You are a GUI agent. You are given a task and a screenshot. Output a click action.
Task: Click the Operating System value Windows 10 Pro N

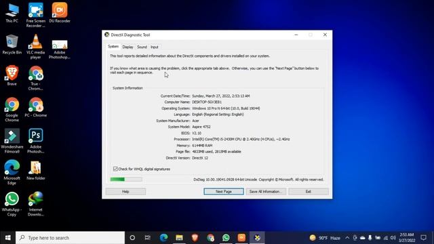coord(226,108)
